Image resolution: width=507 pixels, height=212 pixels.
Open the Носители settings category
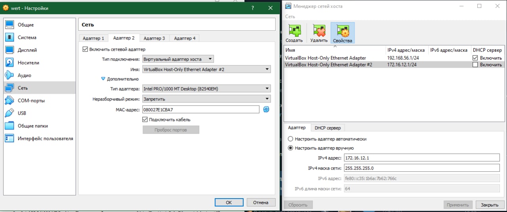[x=40, y=62]
